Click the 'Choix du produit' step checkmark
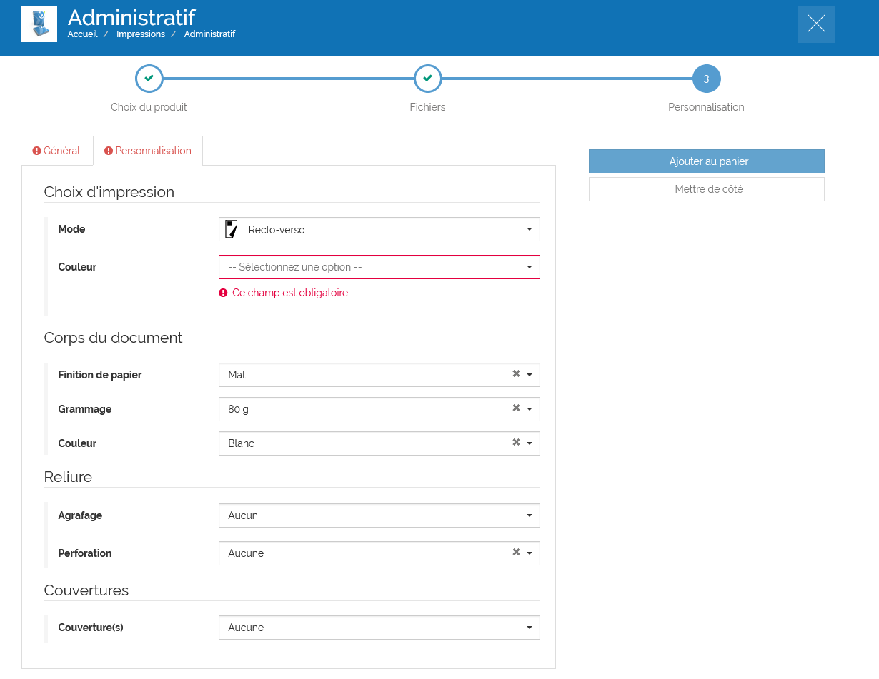879x679 pixels. tap(149, 79)
